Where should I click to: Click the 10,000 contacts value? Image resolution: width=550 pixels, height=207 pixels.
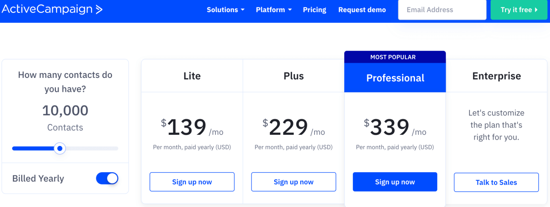pos(65,110)
